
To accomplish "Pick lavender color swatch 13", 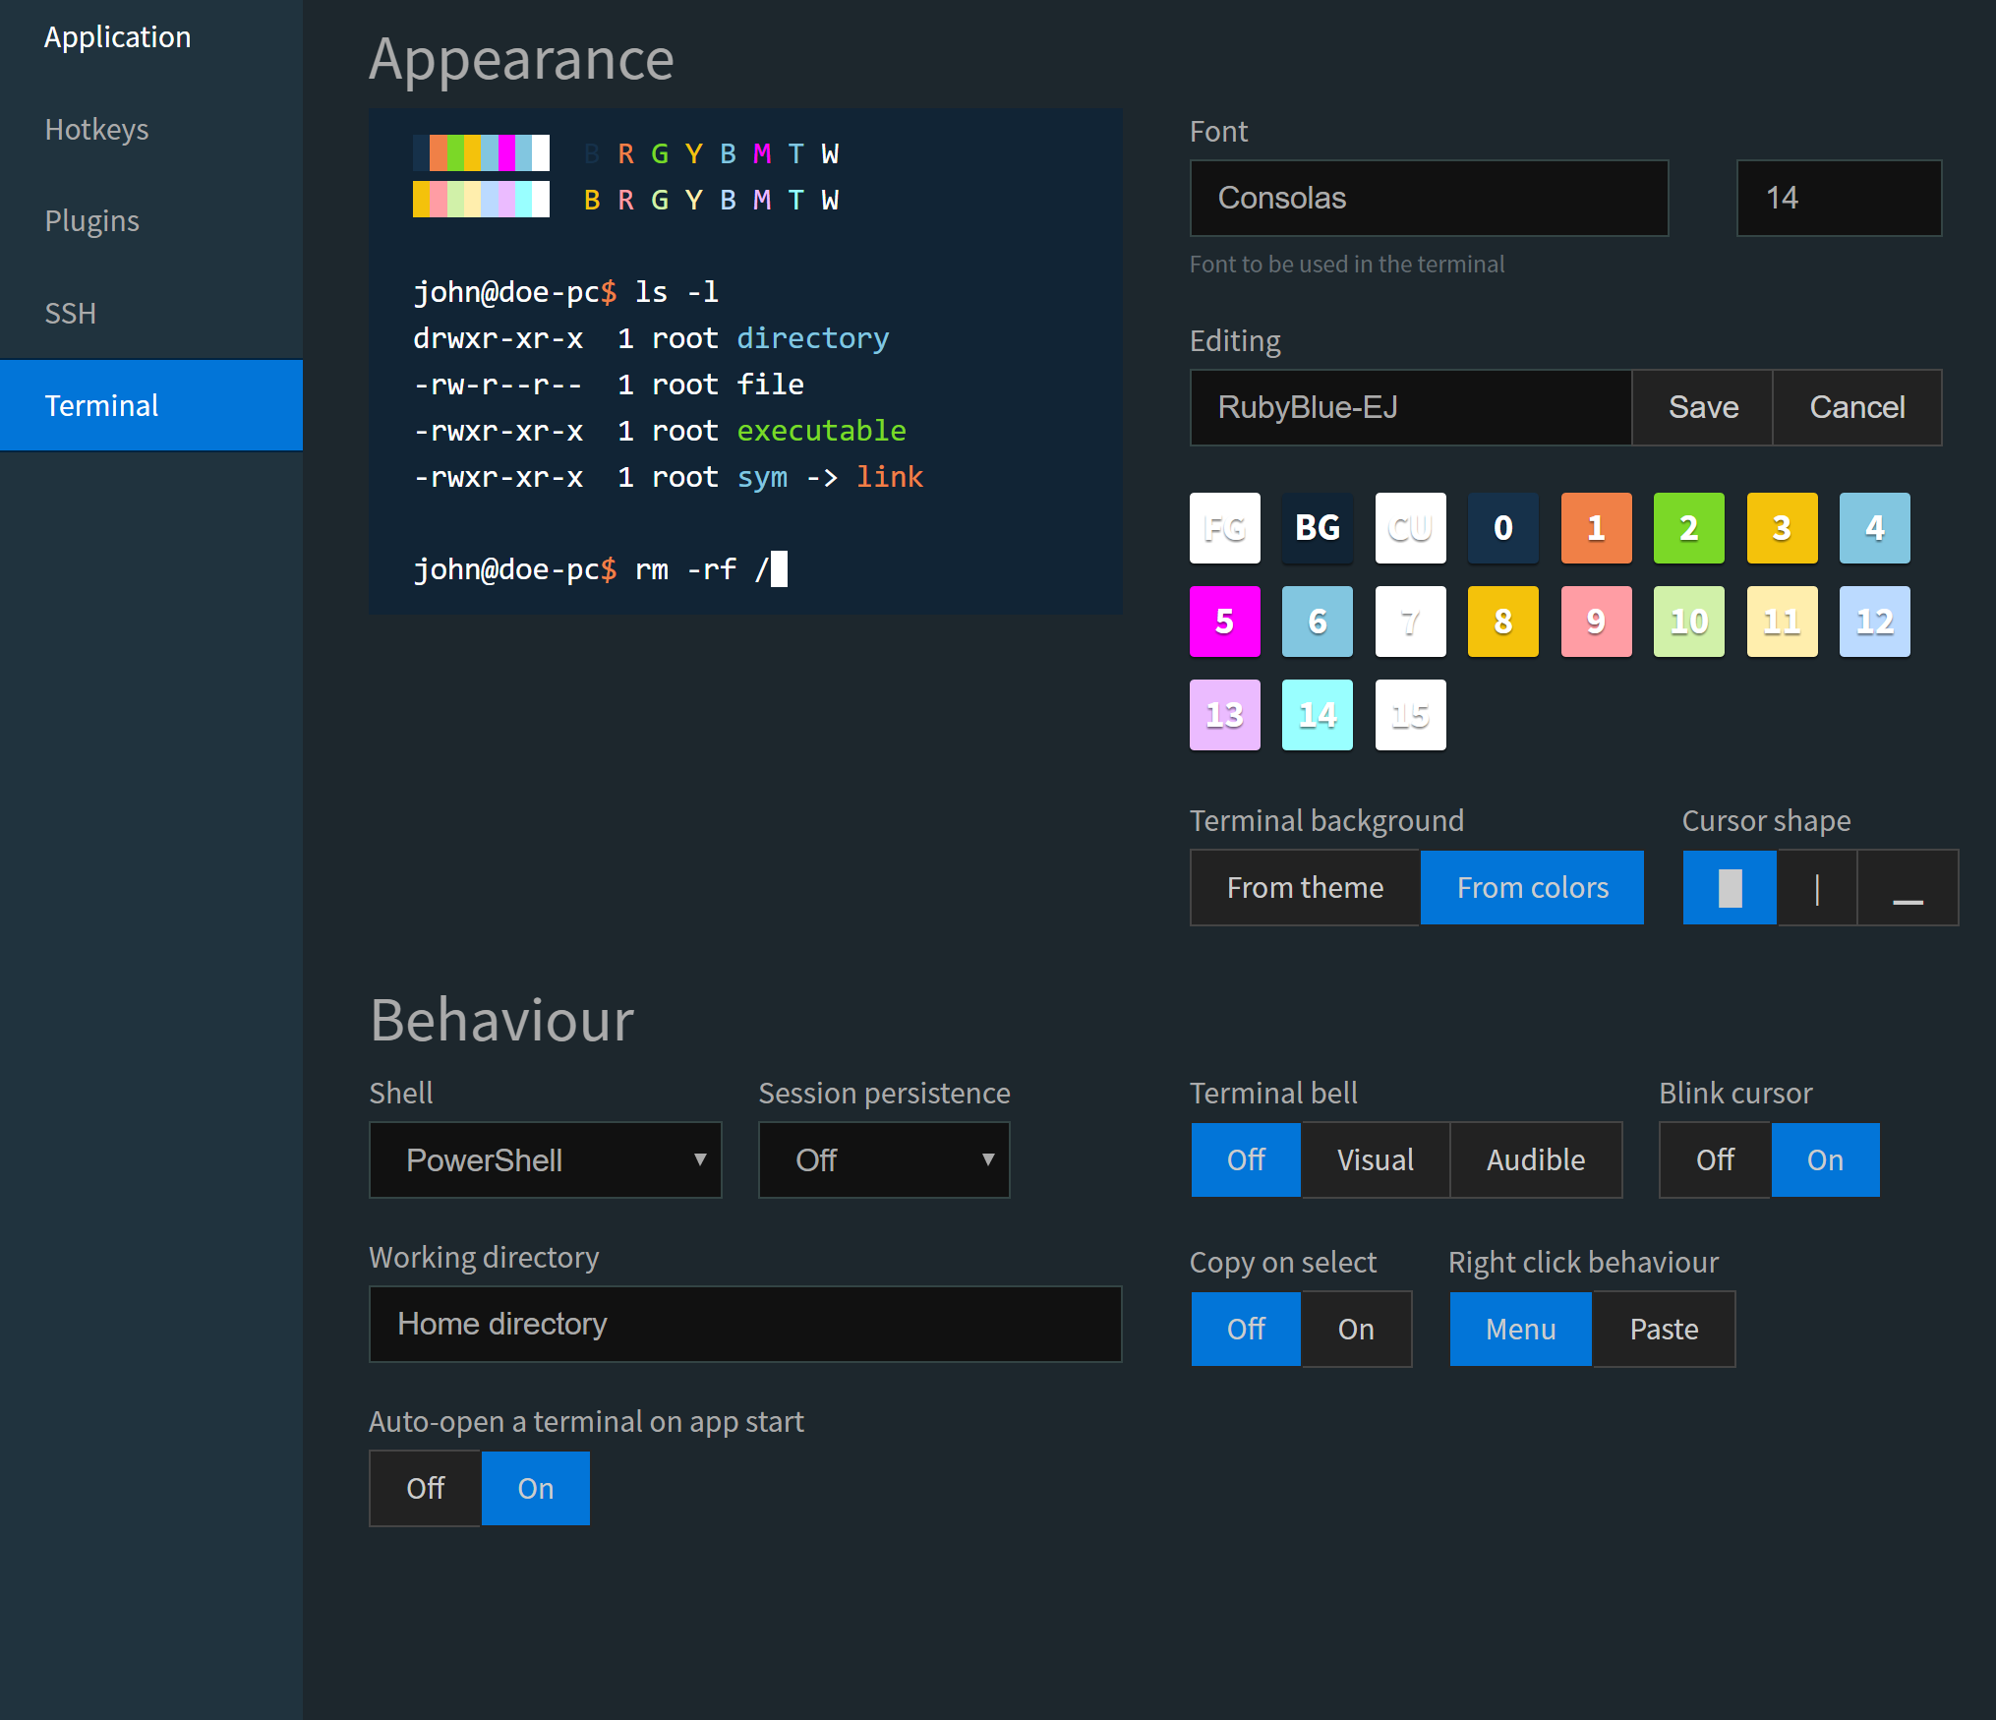I will point(1225,715).
